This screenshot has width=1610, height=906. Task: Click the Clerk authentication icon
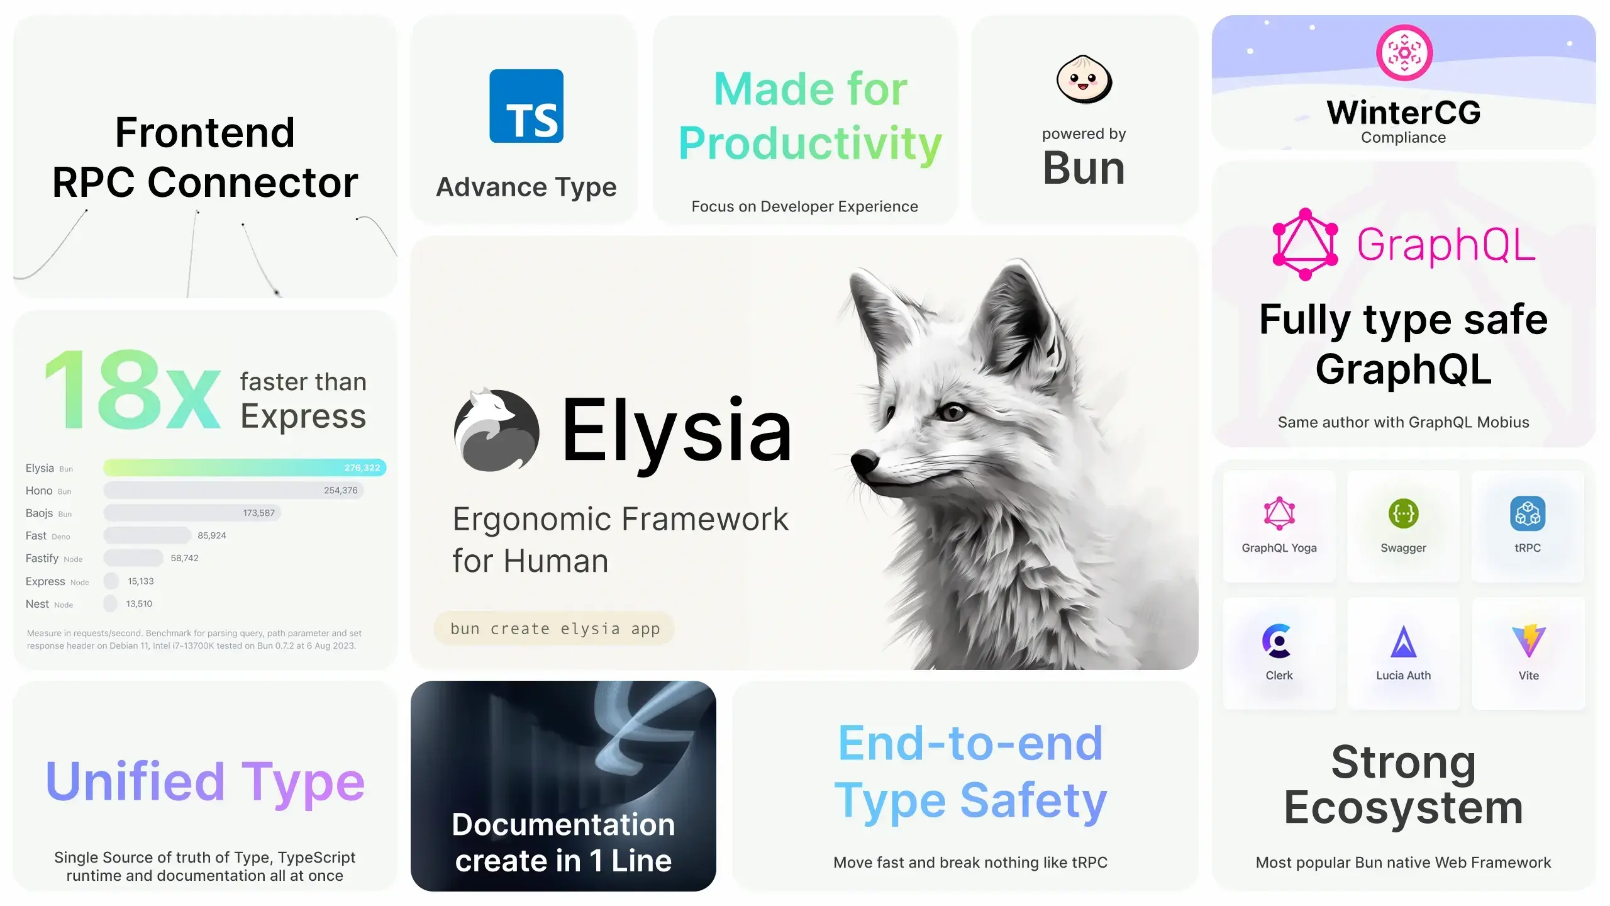tap(1276, 640)
